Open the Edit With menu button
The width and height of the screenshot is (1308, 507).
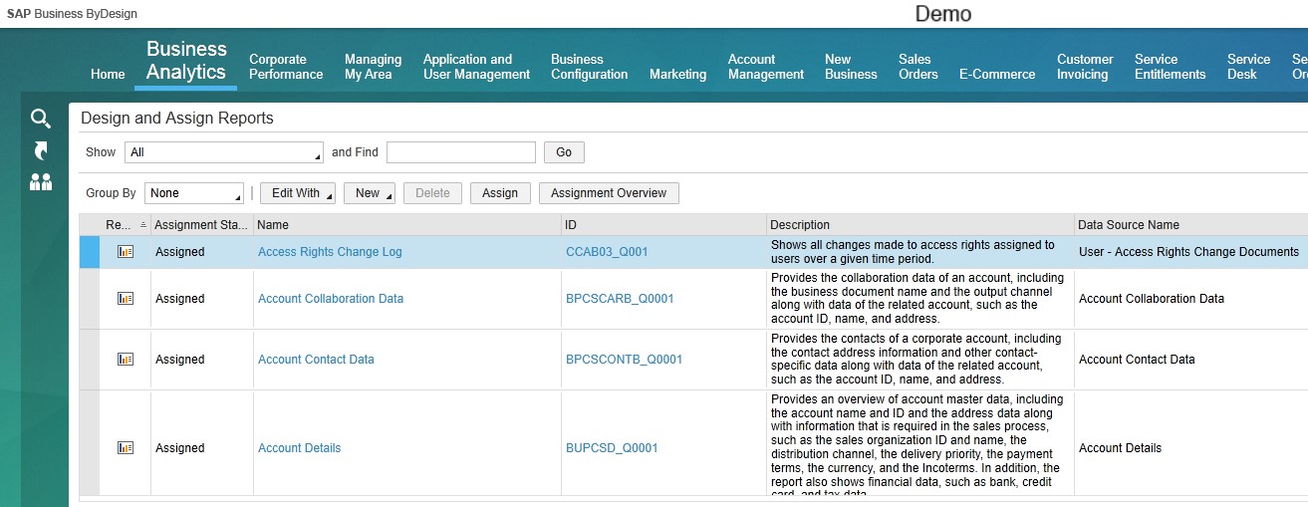click(297, 193)
